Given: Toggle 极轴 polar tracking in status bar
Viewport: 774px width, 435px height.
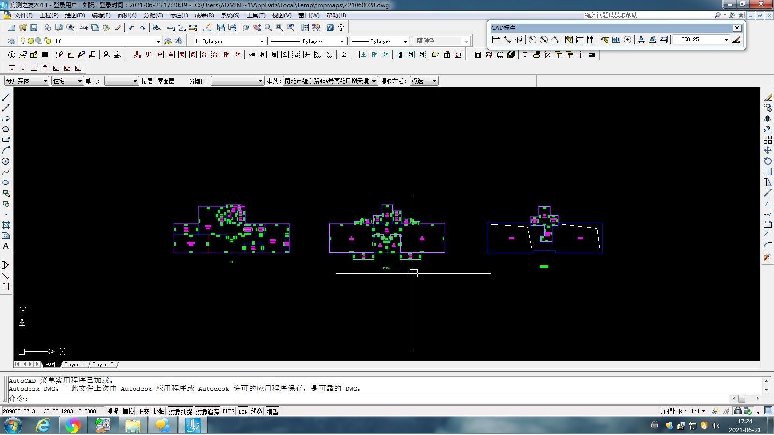Looking at the screenshot, I should (159, 411).
